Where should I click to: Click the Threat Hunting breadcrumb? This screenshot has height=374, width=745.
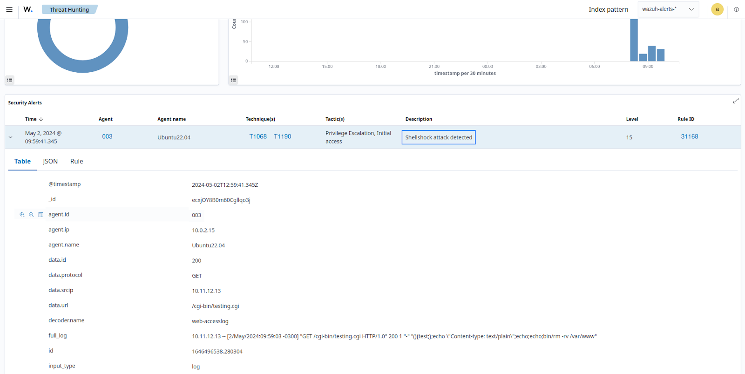(x=69, y=9)
